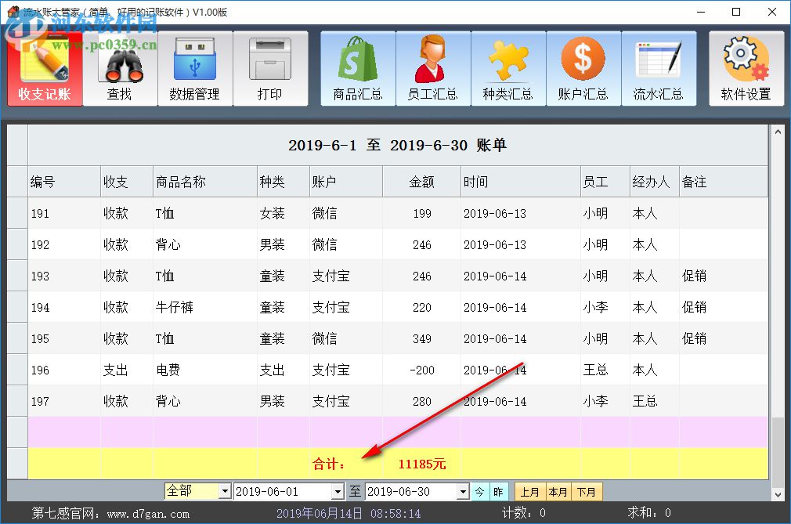
Task: Click the 查找 search binoculars icon
Action: tap(120, 69)
